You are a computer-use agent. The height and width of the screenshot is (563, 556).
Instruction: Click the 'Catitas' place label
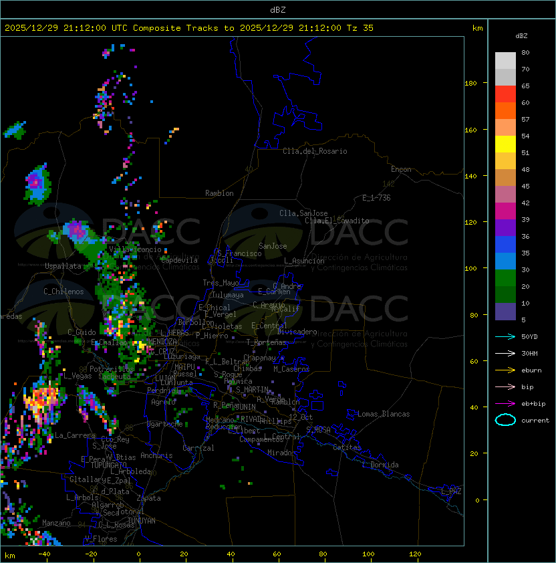point(347,447)
